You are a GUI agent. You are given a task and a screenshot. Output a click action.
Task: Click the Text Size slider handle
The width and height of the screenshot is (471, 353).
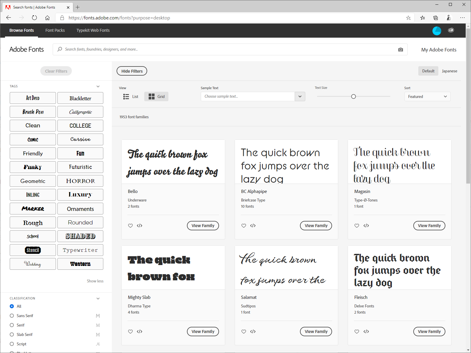(354, 96)
